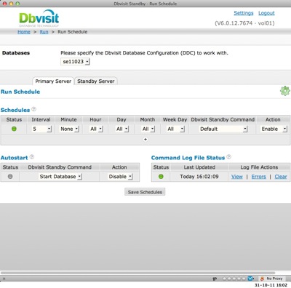Click the Save Schedules button
Viewport: 291px width, 288px height.
point(145,192)
